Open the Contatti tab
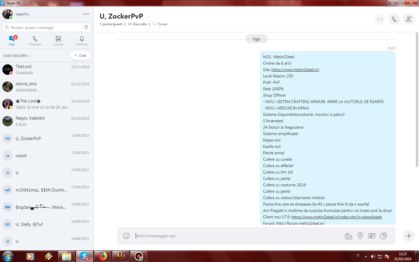The image size is (419, 262). click(x=58, y=40)
